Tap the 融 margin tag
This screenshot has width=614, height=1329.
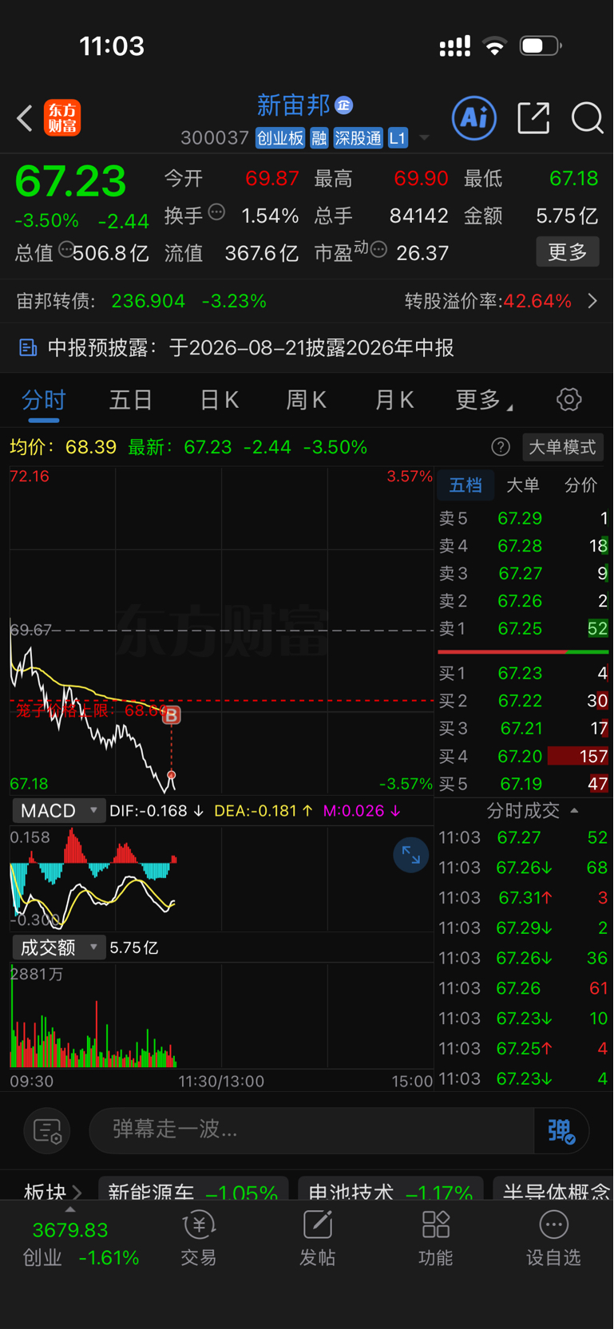click(x=319, y=138)
